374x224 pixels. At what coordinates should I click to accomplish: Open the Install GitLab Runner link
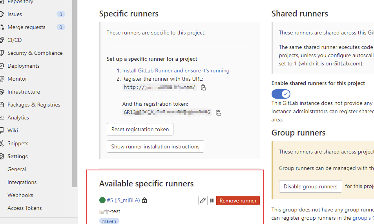(176, 70)
